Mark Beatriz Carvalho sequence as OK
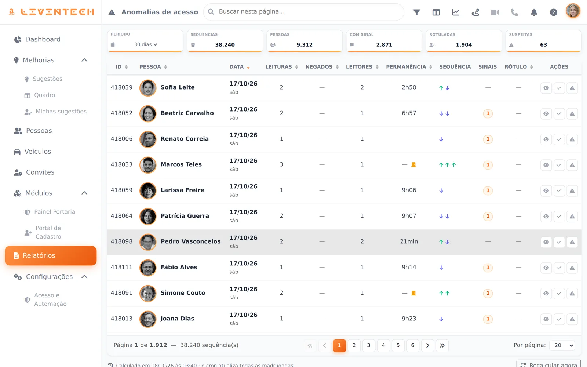 559,113
